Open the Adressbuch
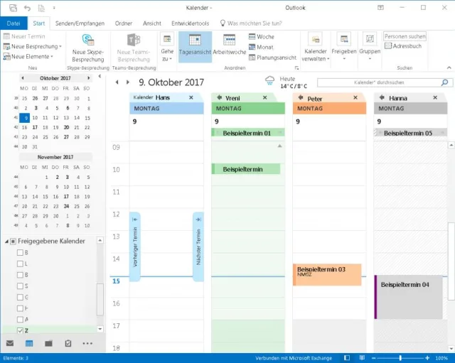Viewport: 455px width, 363px height. coord(403,45)
